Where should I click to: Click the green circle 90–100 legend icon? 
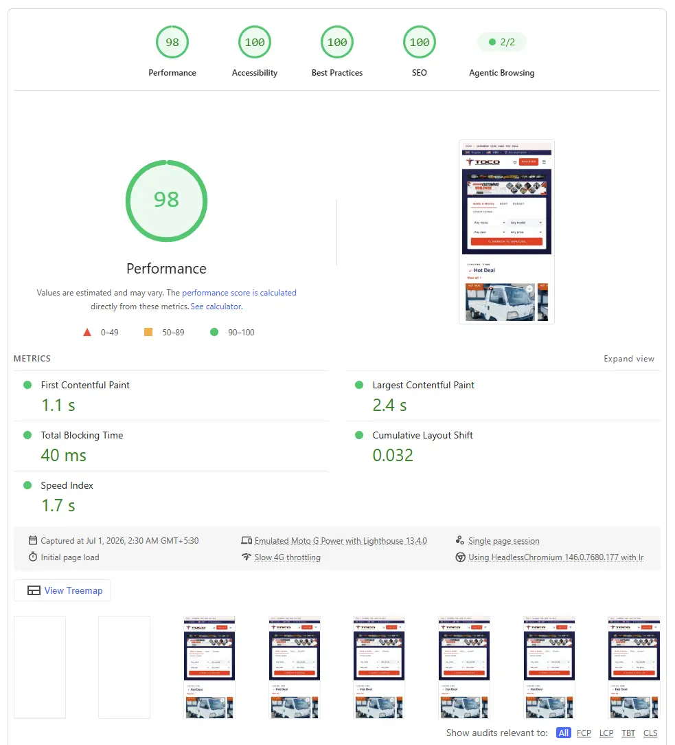pos(214,332)
